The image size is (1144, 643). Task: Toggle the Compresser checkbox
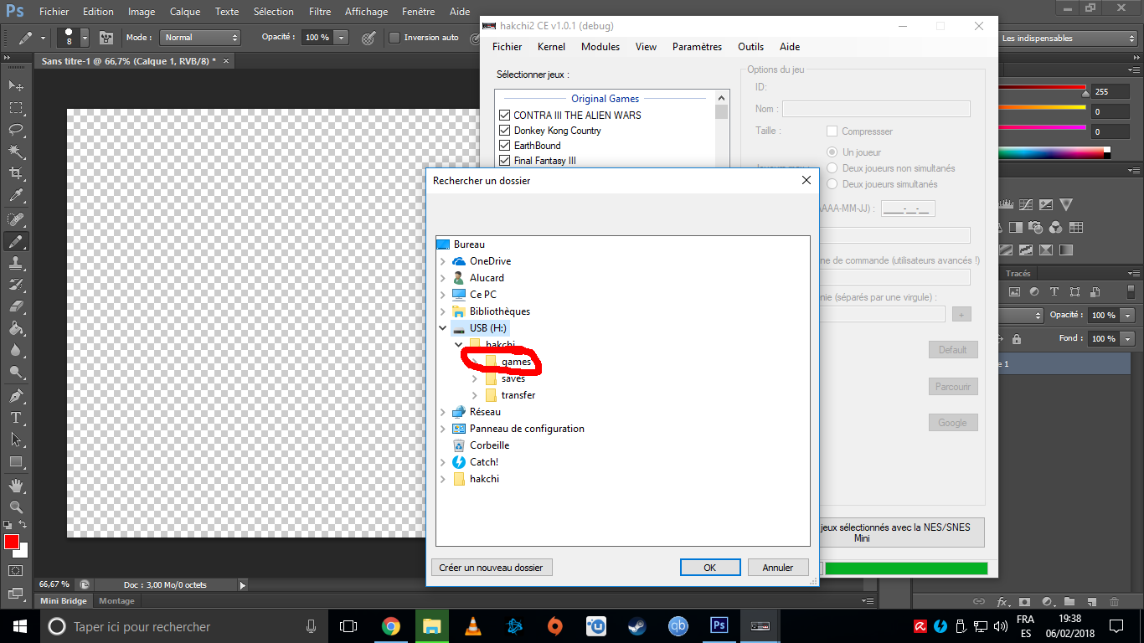click(832, 131)
